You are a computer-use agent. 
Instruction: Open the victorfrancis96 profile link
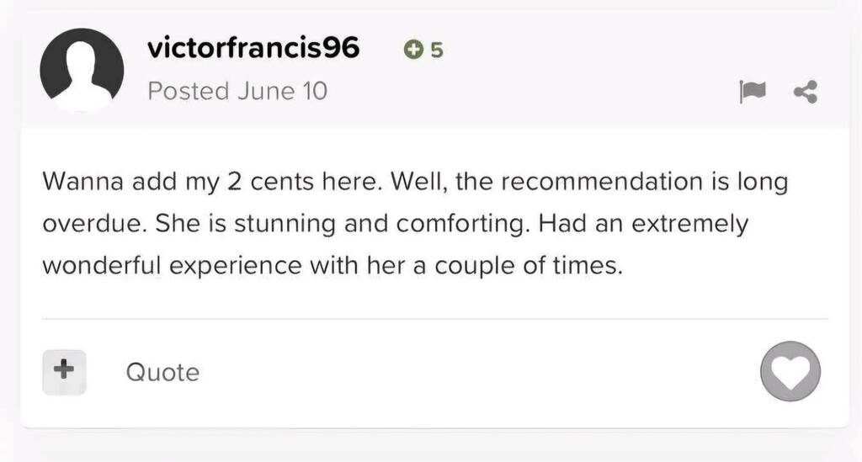click(x=253, y=49)
